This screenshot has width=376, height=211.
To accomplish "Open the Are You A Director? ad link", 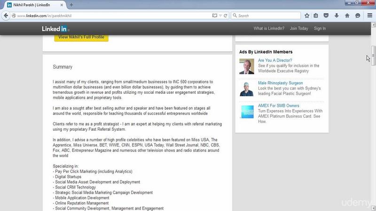I will [275, 60].
